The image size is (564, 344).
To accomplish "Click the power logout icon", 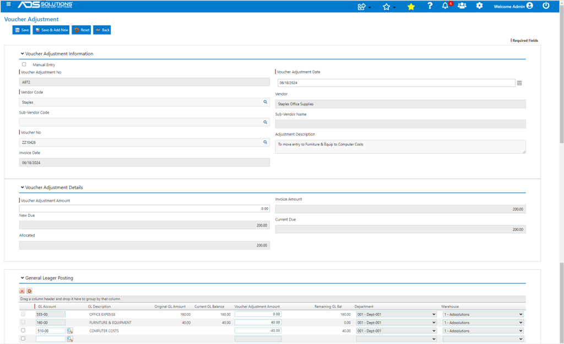I will click(546, 6).
